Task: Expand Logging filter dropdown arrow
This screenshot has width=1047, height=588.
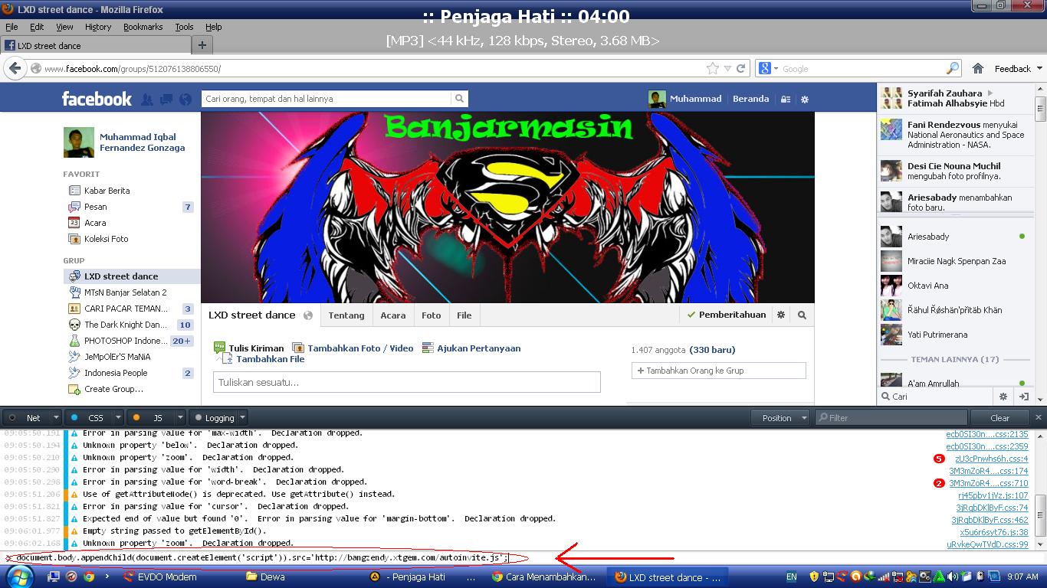Action: tap(242, 417)
